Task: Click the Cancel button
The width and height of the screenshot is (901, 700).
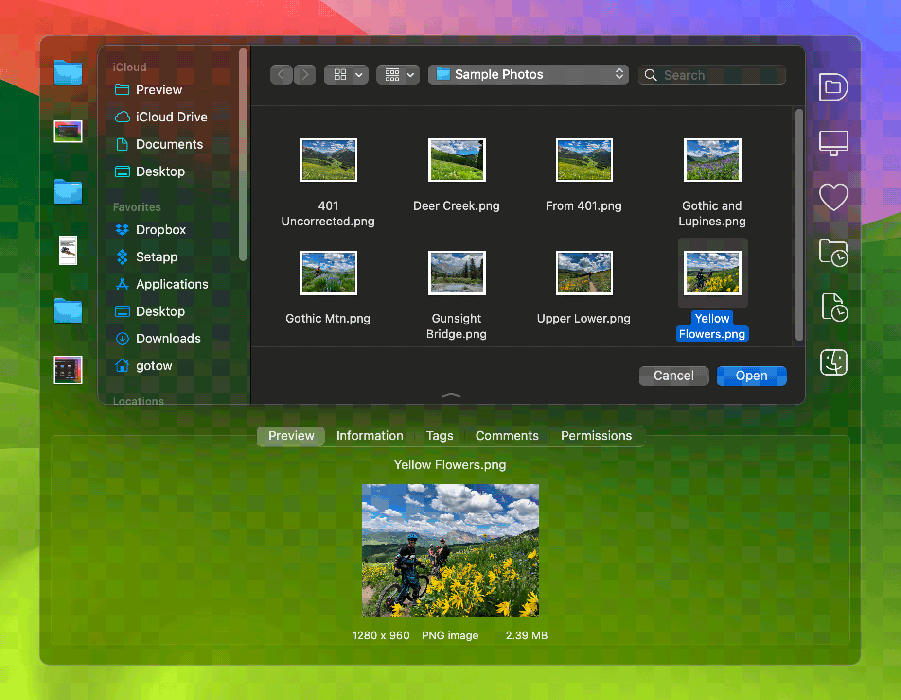Action: 673,376
